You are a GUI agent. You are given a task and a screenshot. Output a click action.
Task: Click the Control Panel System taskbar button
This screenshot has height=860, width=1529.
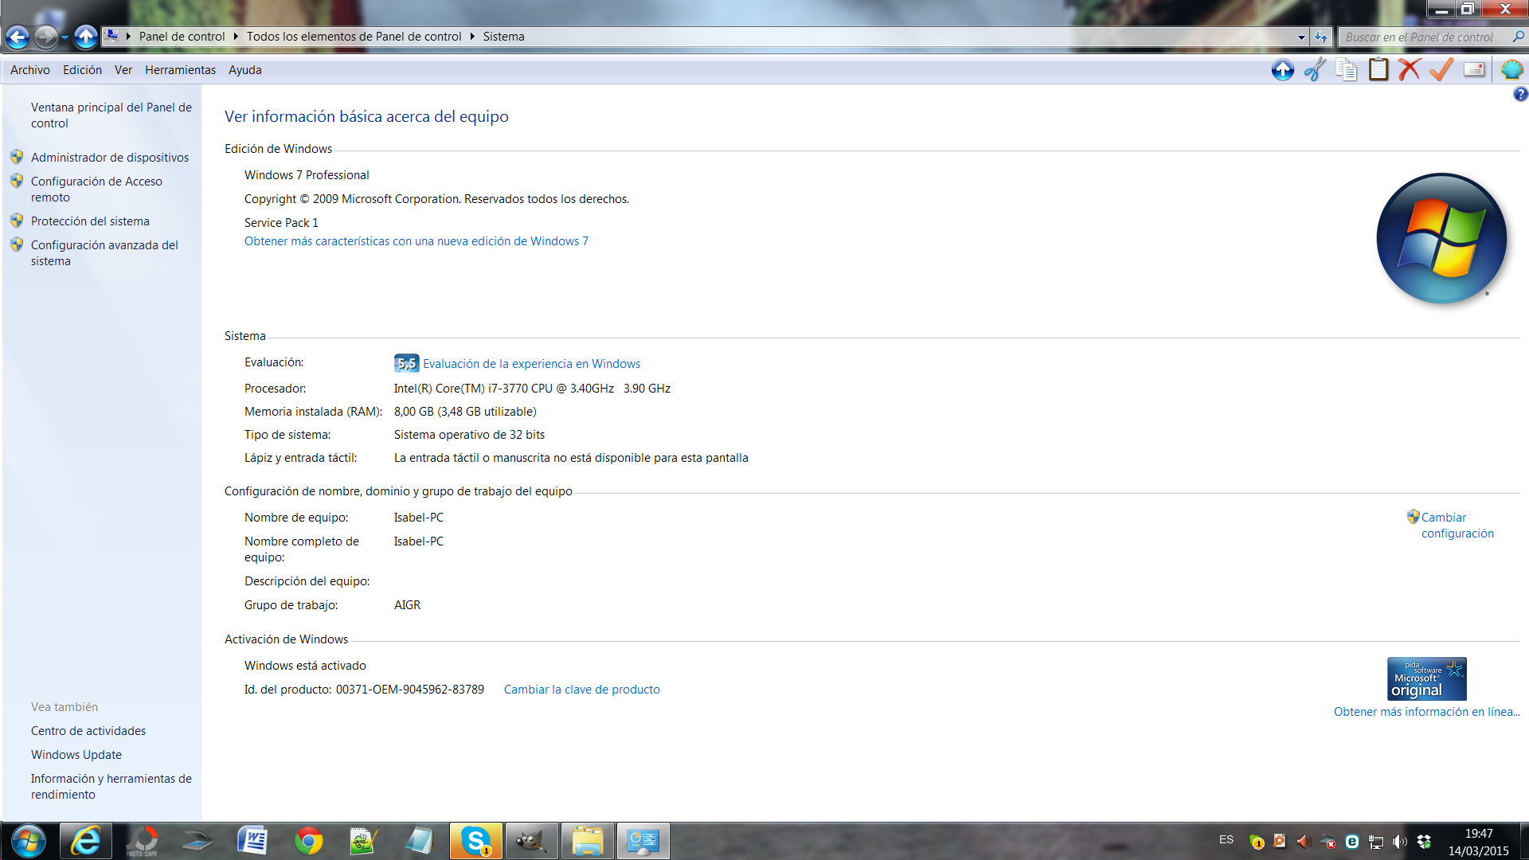coord(643,841)
